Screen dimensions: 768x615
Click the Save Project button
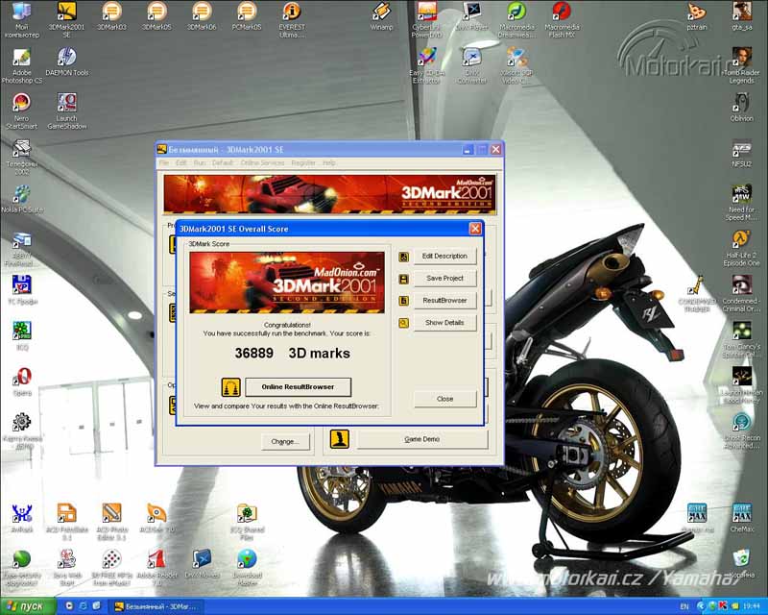(444, 278)
